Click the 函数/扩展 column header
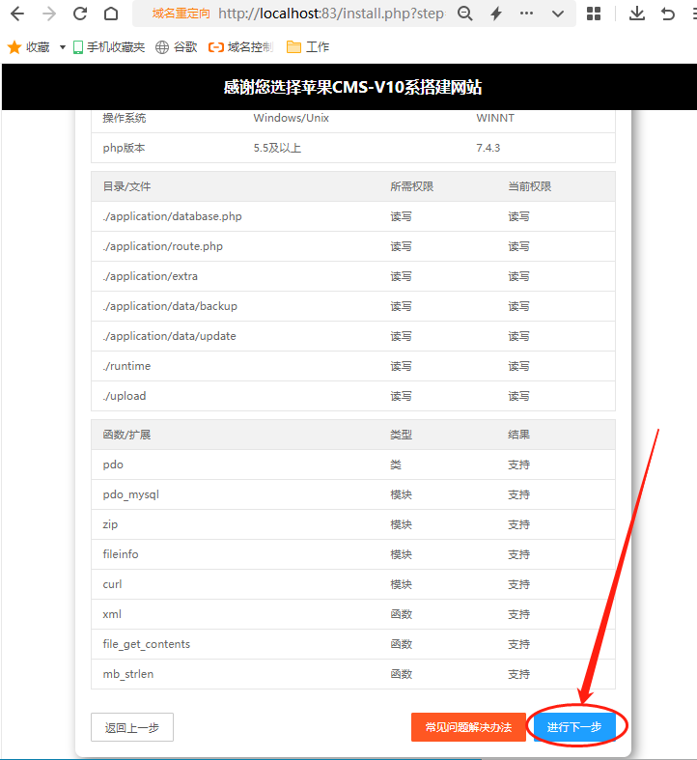Viewport: 697px width, 760px height. pyautogui.click(x=126, y=435)
